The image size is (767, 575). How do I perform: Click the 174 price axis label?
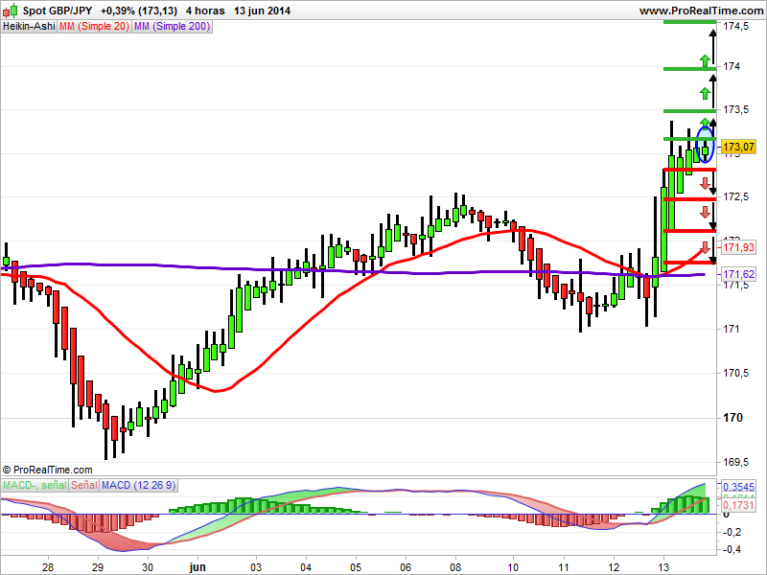point(732,66)
